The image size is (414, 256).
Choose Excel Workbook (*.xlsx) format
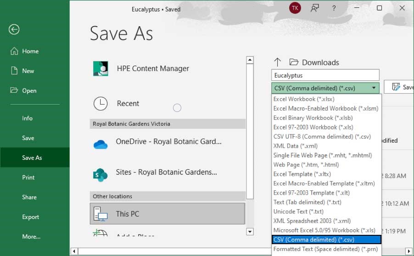pos(304,99)
